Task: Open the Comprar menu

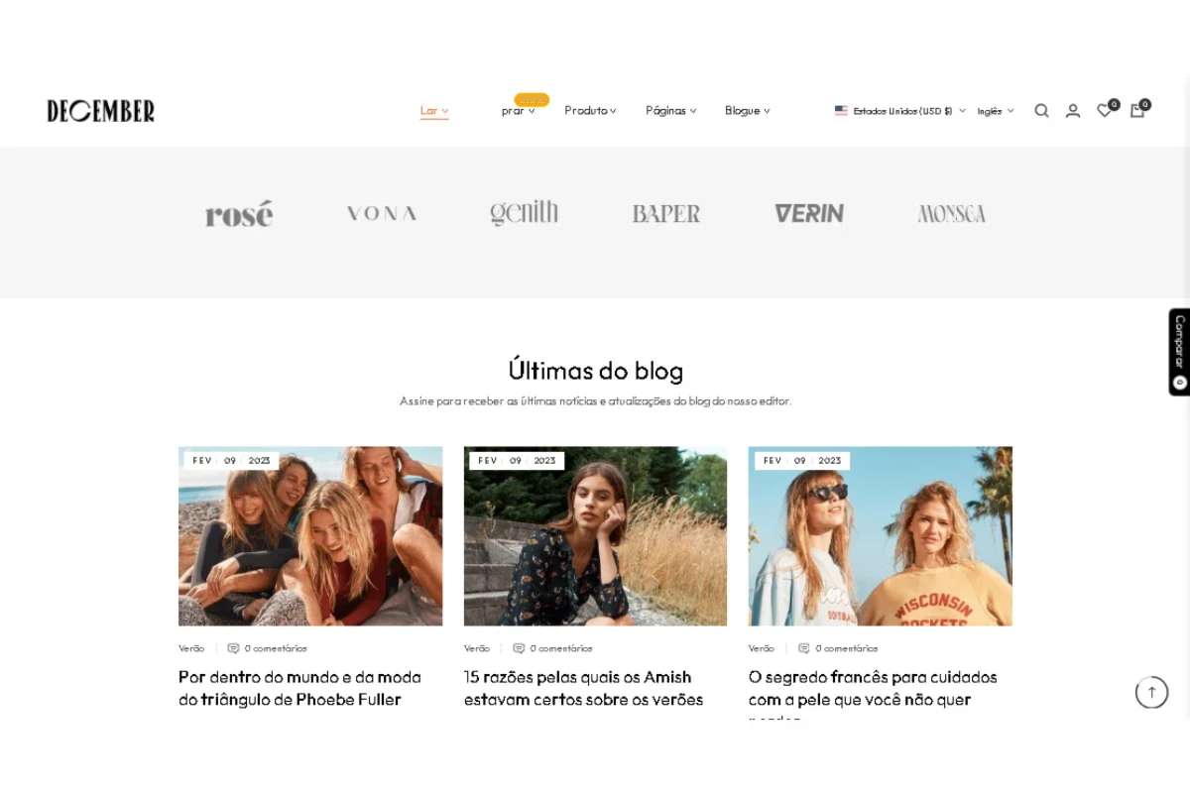Action: point(518,111)
